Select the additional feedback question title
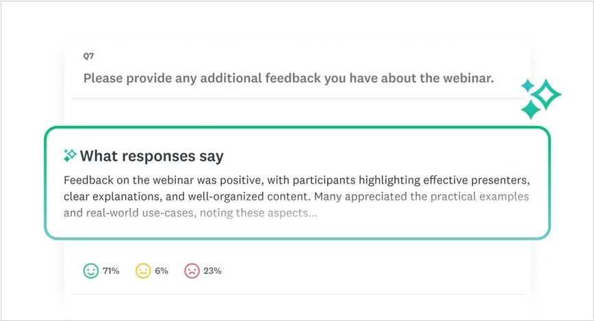The image size is (594, 321). (288, 78)
